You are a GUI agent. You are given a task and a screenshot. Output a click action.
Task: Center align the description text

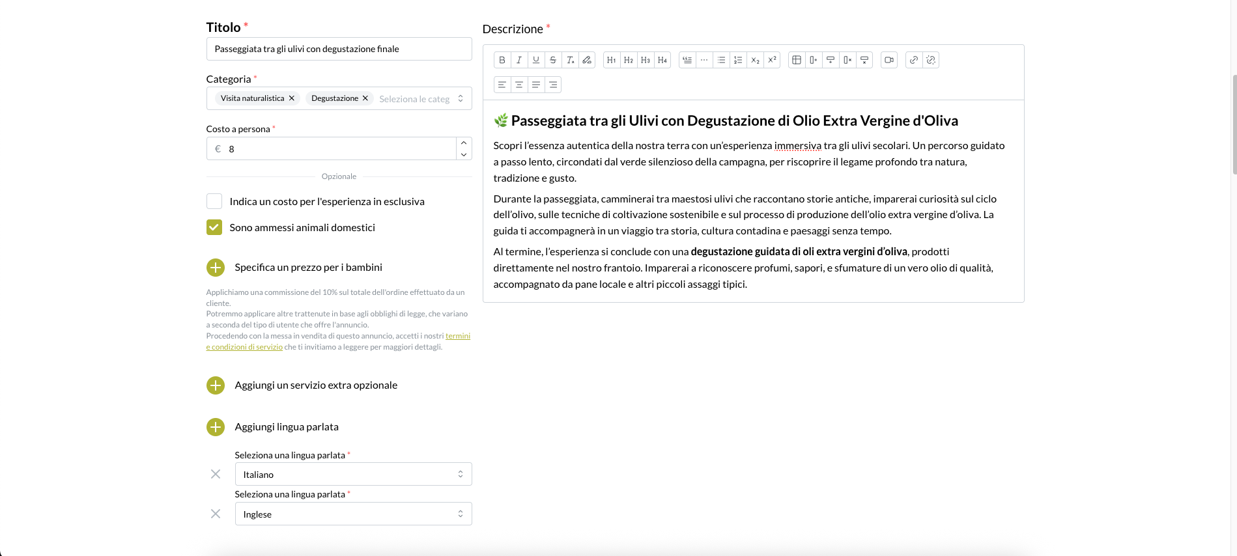(x=519, y=85)
